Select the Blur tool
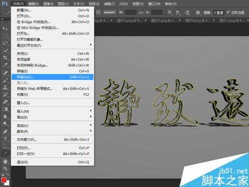Image resolution: width=249 pixels, height=187 pixels. click(x=5, y=116)
